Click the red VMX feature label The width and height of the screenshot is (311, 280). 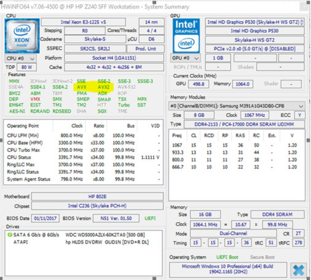[35, 99]
